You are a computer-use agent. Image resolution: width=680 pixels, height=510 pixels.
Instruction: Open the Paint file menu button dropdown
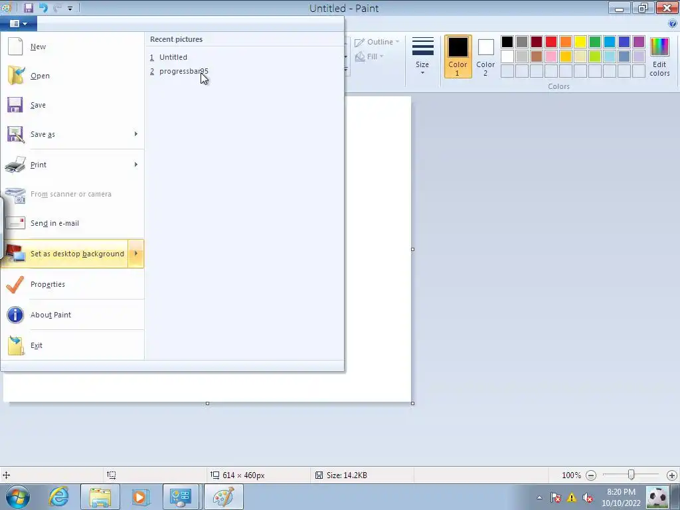tap(19, 23)
